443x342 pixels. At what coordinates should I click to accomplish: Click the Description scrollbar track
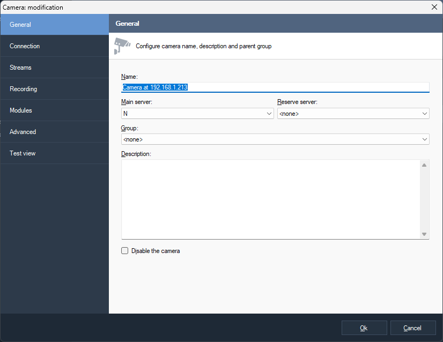pos(424,199)
